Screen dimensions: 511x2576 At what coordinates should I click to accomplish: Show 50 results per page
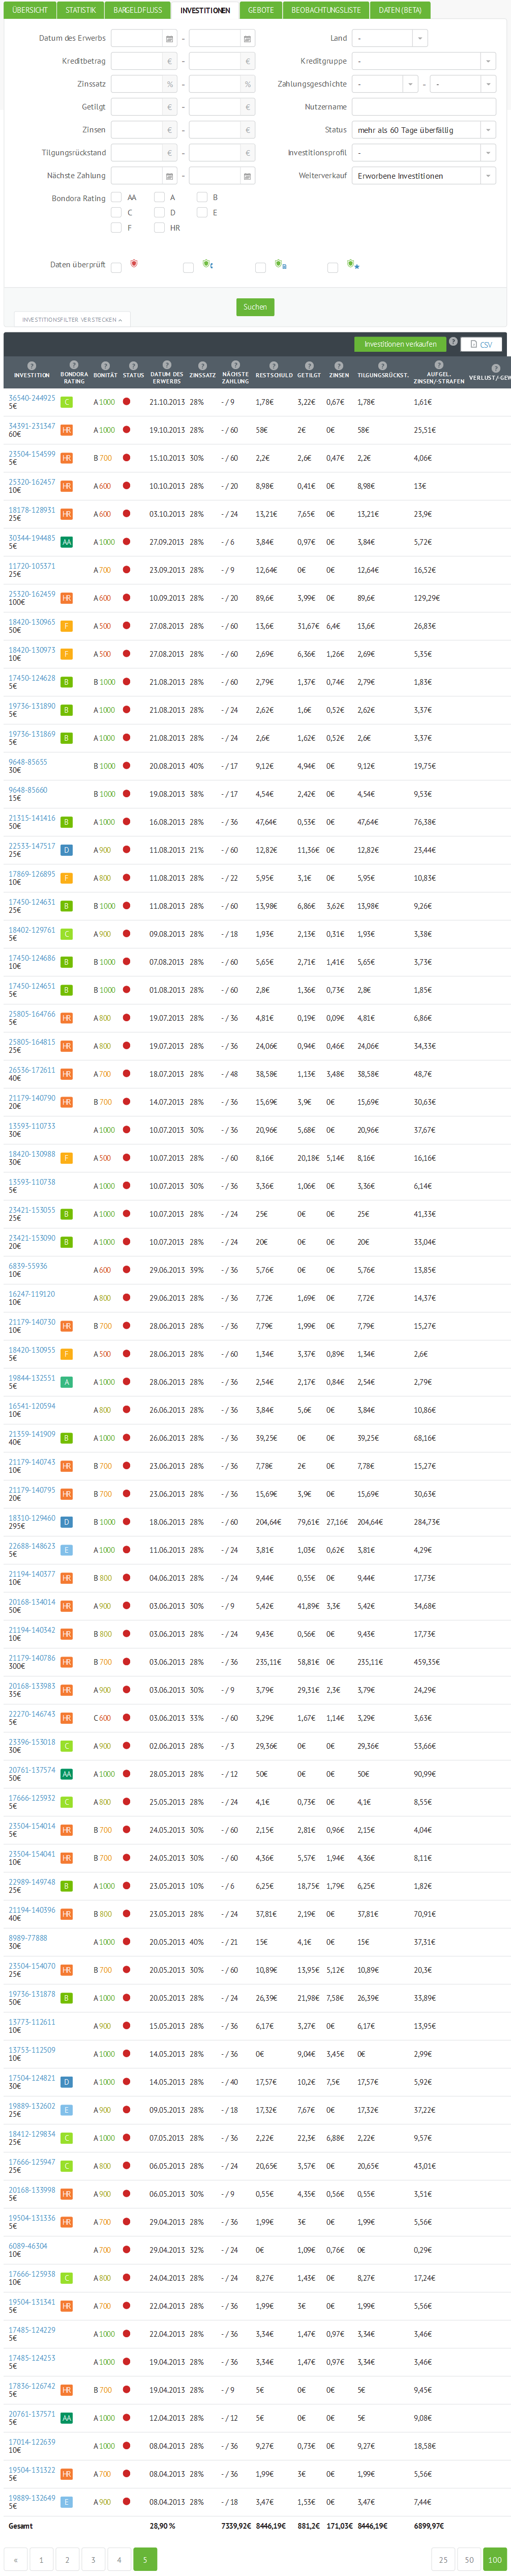pos(469,2560)
